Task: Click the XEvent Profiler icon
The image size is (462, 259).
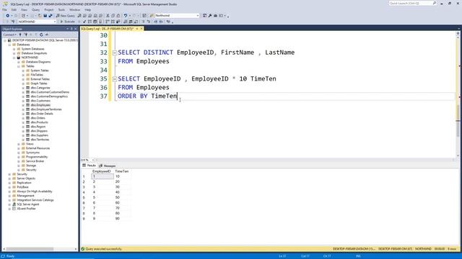Action: point(14,209)
